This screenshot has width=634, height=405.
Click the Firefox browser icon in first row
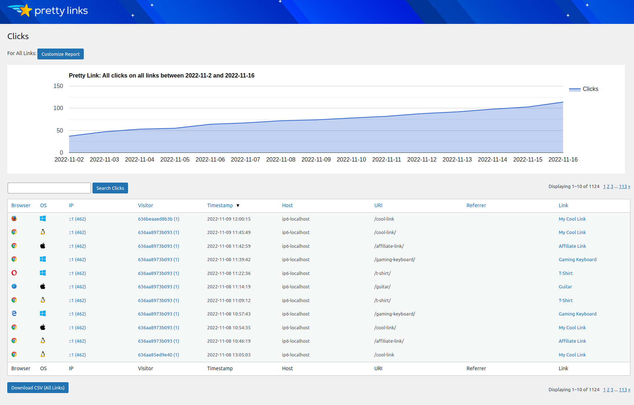click(14, 218)
